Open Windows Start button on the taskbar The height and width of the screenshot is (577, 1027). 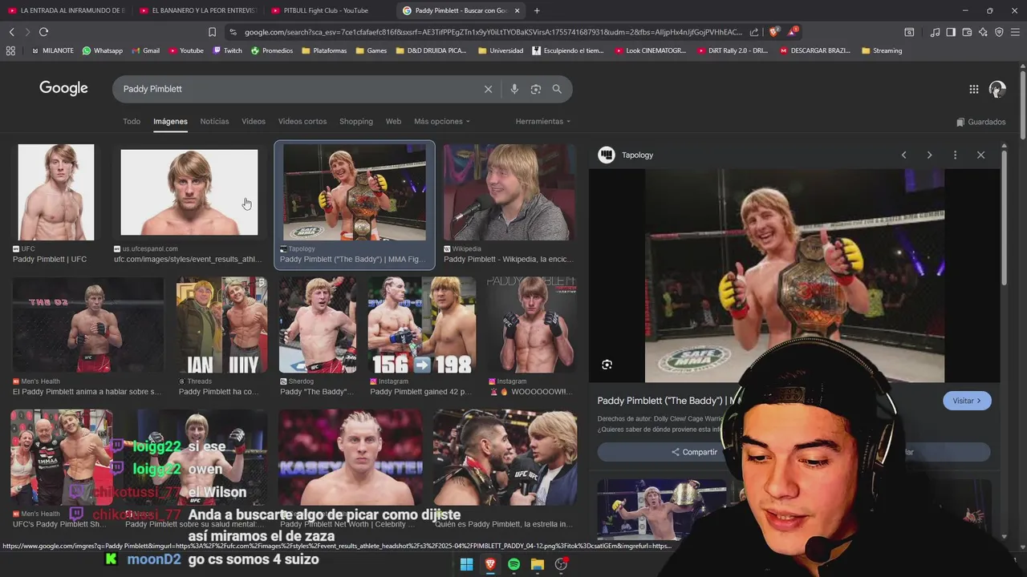point(466,564)
